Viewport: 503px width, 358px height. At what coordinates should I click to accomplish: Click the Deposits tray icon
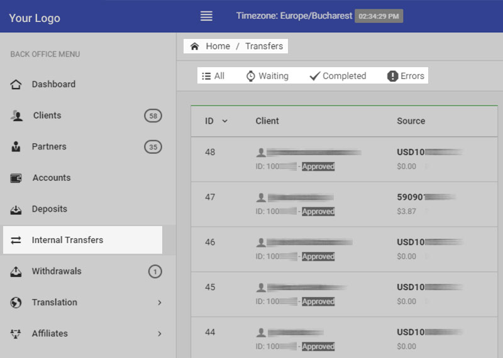[x=16, y=209]
